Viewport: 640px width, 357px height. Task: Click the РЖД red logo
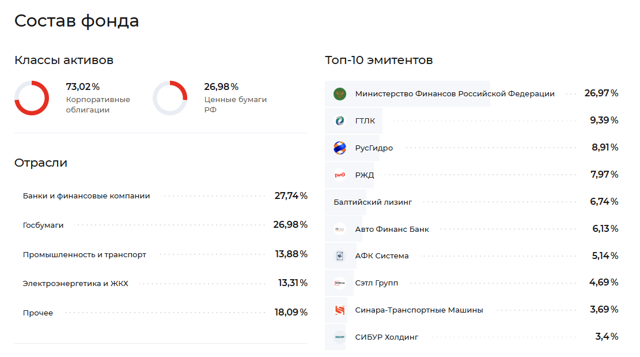(x=340, y=175)
